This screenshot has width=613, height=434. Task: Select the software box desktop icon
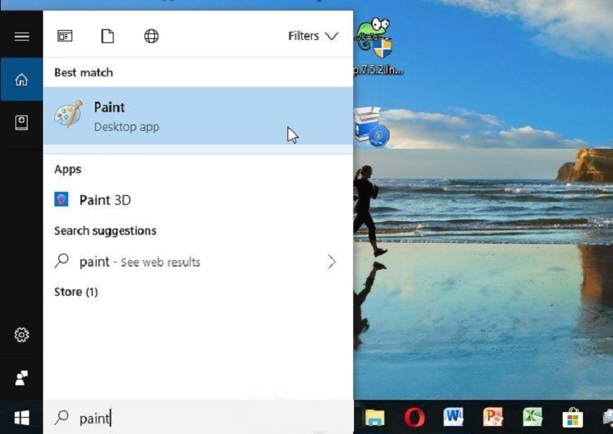(x=371, y=127)
